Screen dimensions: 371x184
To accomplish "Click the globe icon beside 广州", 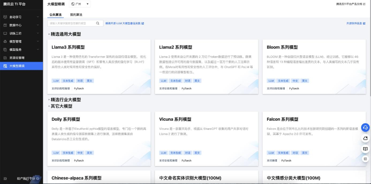I will (x=73, y=4).
